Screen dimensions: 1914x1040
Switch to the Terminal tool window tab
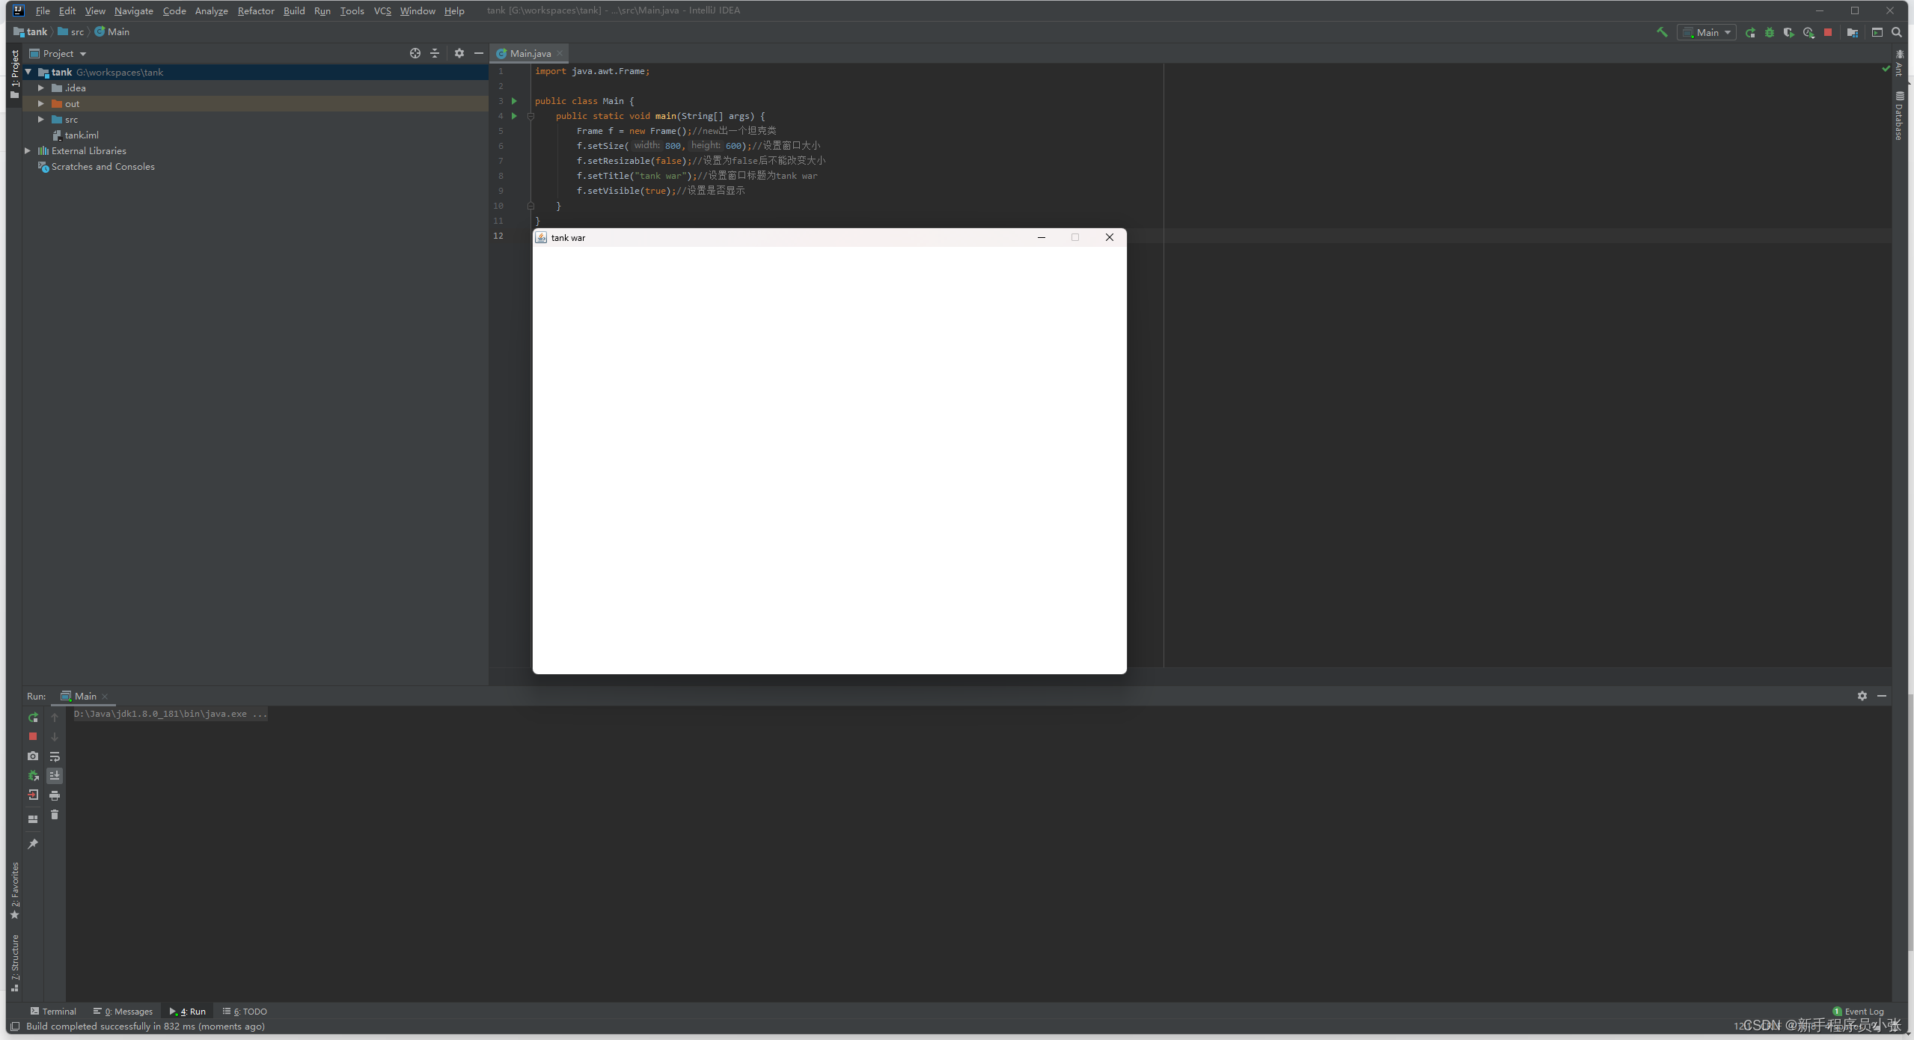click(x=53, y=1011)
